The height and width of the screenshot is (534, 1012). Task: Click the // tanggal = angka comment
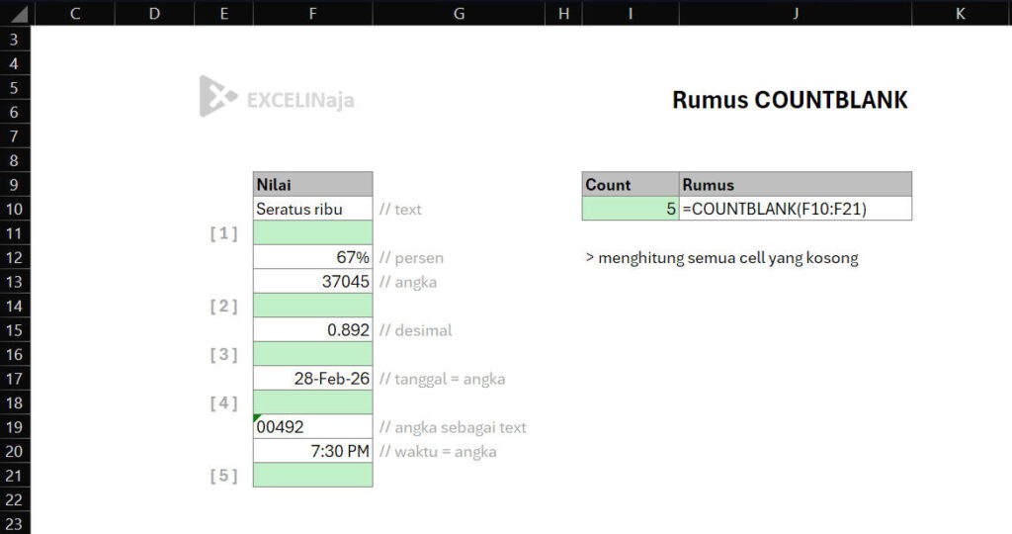coord(442,379)
